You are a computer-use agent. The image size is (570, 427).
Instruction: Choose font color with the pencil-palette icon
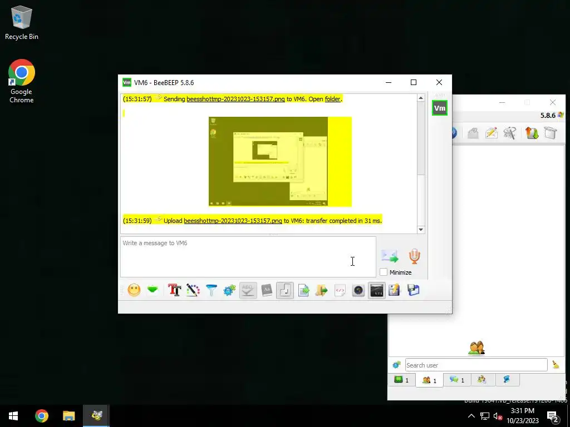tap(193, 290)
